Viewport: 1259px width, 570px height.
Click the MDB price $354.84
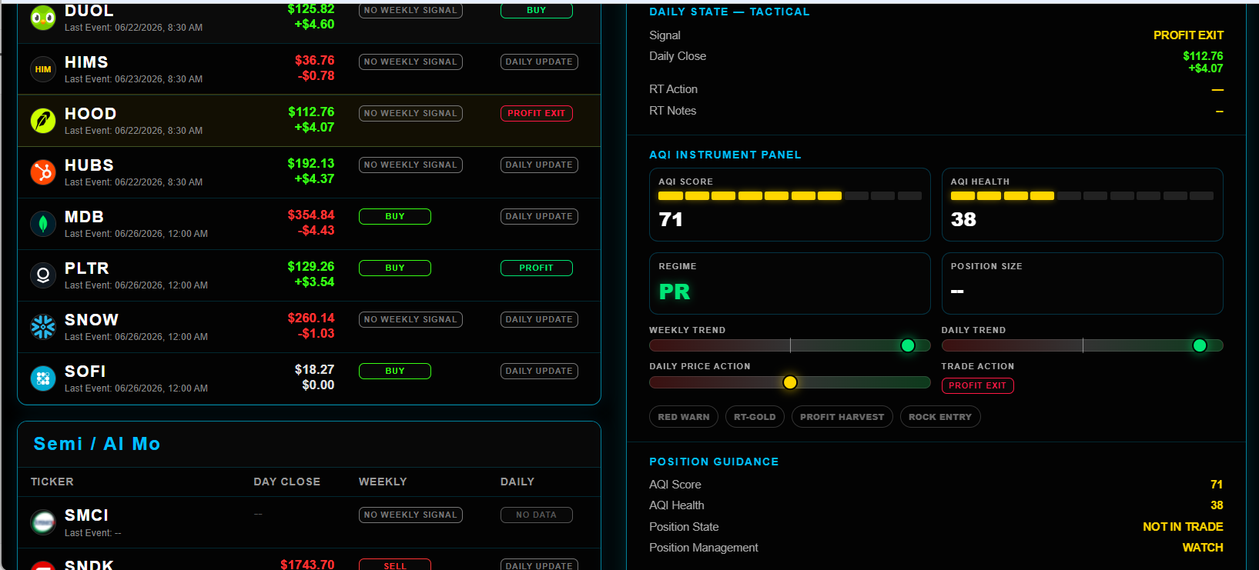point(311,215)
